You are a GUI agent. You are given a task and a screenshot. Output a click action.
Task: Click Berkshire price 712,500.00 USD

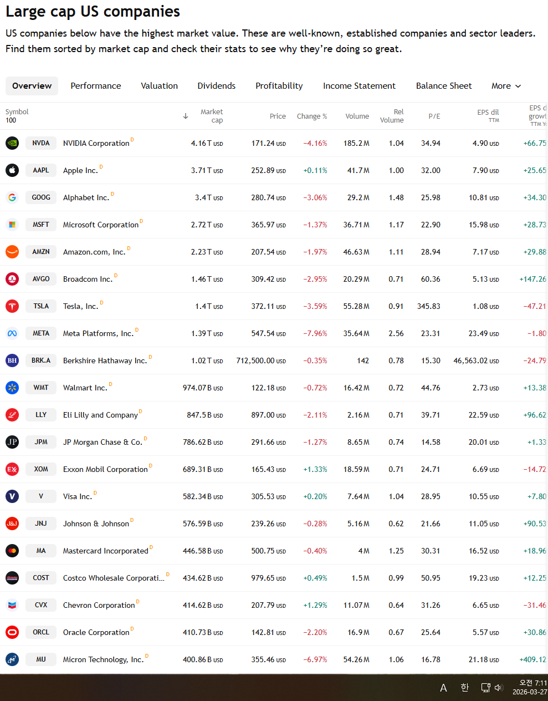pos(261,360)
